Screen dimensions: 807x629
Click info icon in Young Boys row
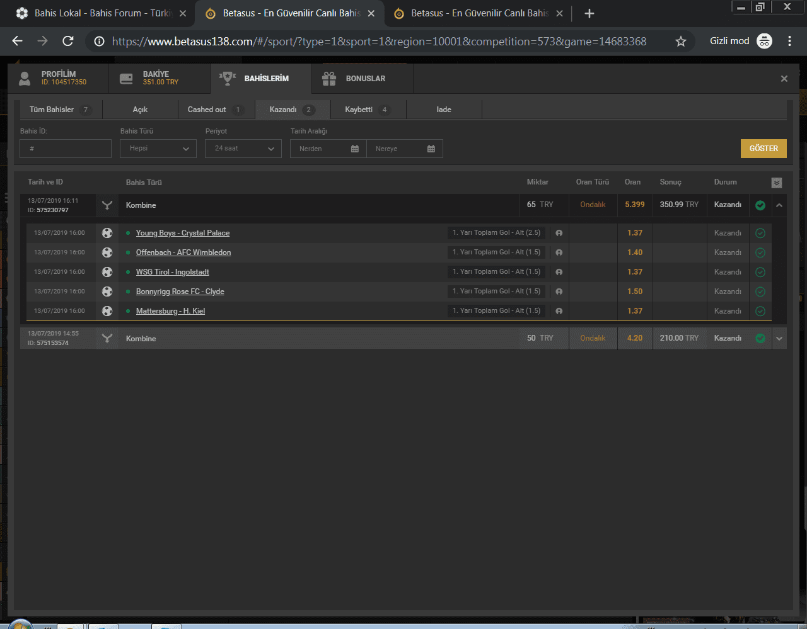(x=559, y=233)
